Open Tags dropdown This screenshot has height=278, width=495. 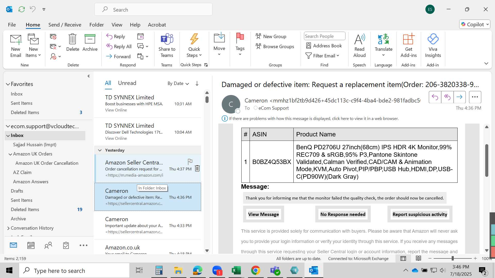(240, 44)
